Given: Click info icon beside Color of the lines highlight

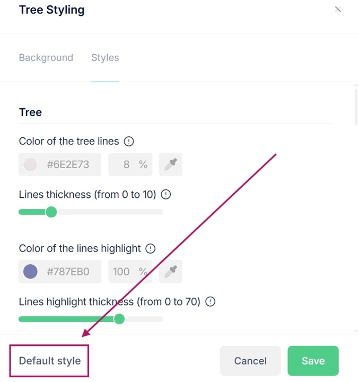Looking at the screenshot, I should (151, 248).
